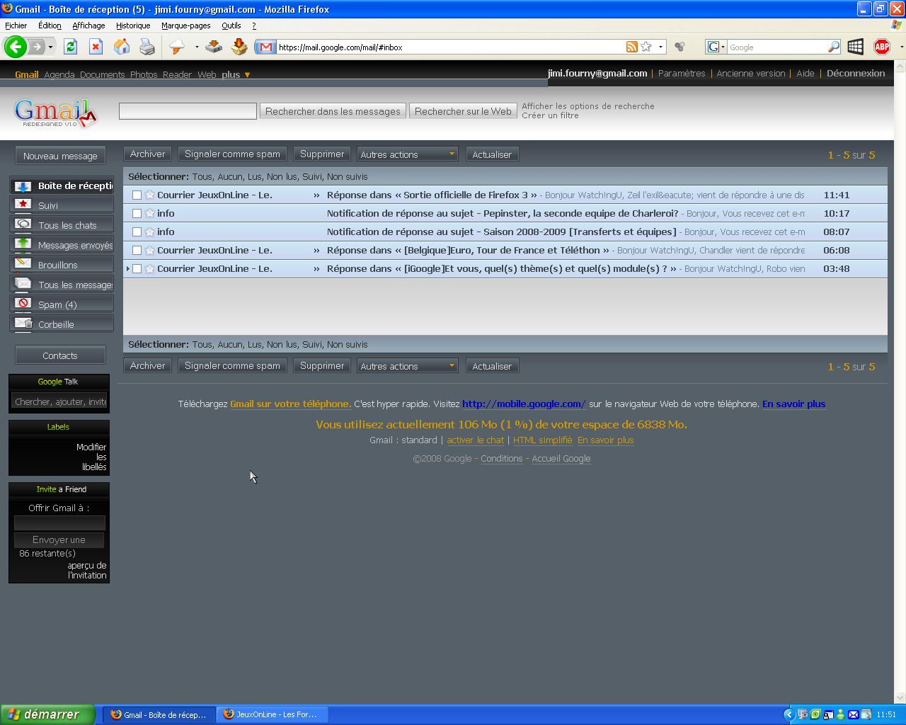Click top Archiver button

point(147,154)
